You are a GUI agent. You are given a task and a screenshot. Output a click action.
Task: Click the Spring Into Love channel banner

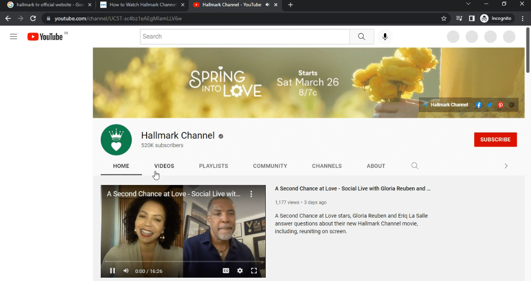pyautogui.click(x=308, y=83)
